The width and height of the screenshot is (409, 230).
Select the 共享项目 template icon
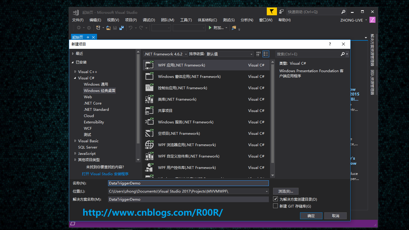pos(149,111)
